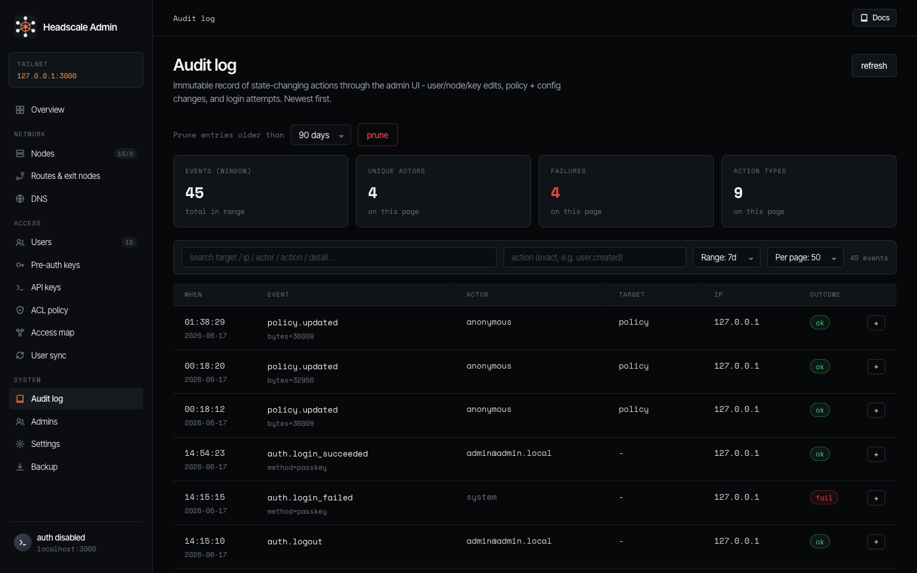Viewport: 917px width, 573px height.
Task: Click method=passkey under auth.login_failed
Action: (297, 511)
